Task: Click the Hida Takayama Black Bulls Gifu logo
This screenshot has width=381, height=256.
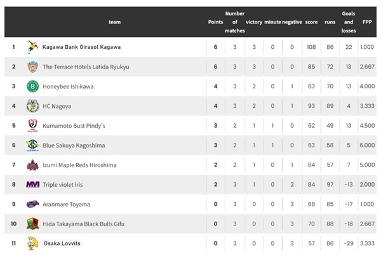Action: click(x=32, y=224)
